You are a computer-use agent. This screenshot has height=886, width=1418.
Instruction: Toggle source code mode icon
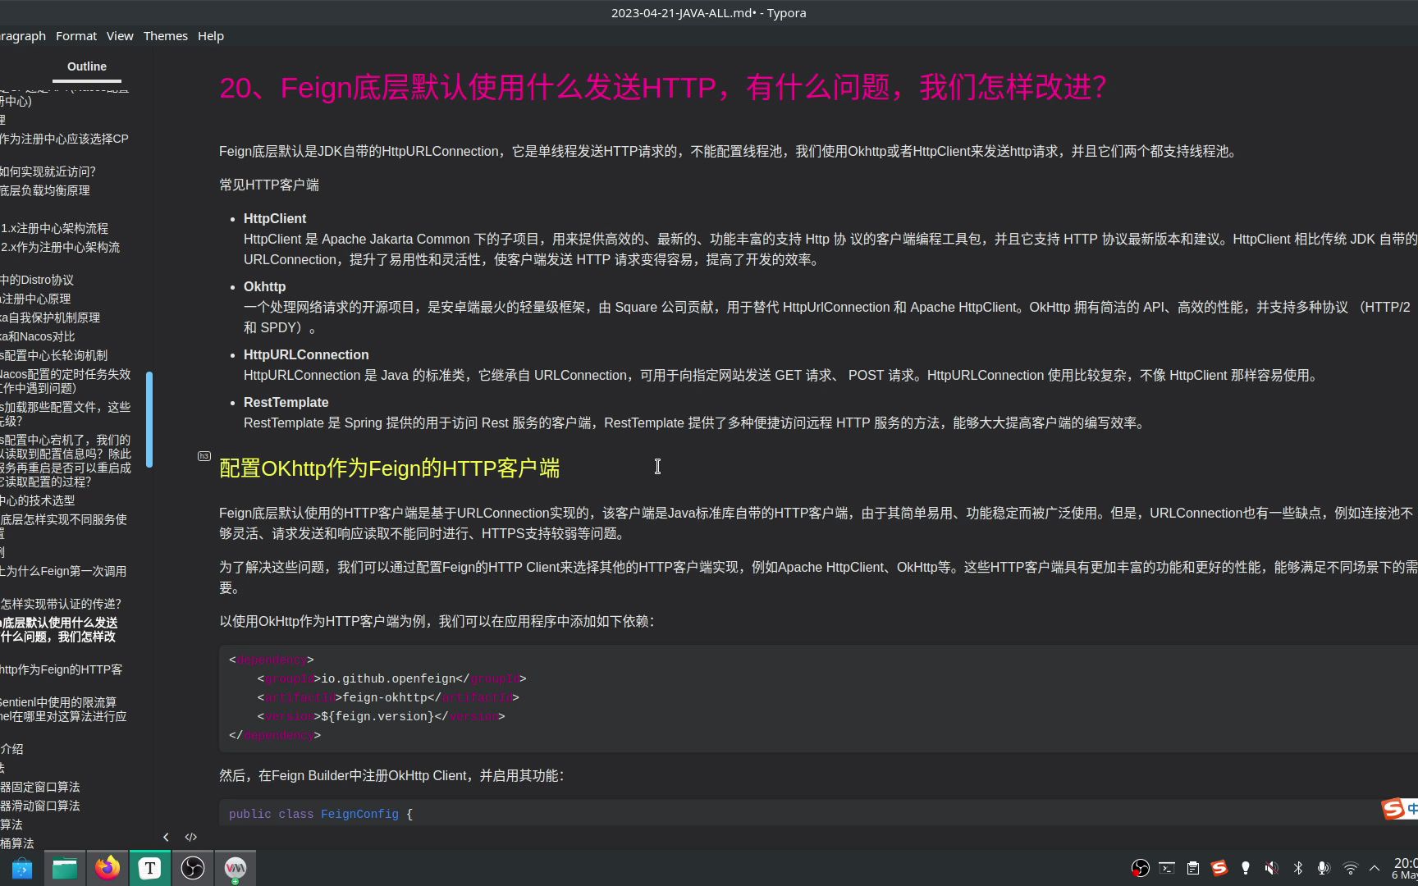[191, 837]
